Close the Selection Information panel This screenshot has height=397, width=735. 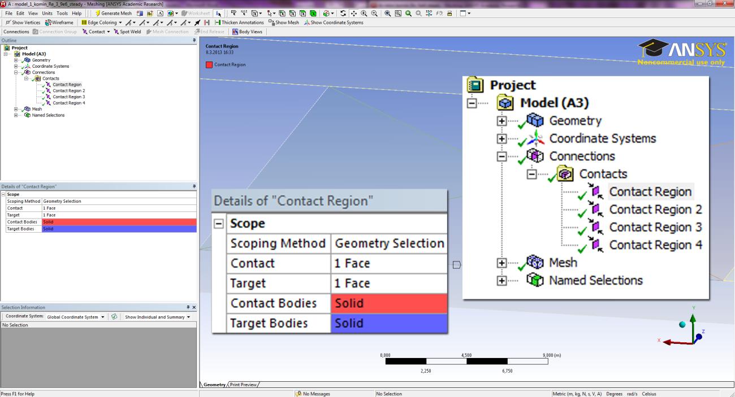click(x=194, y=307)
